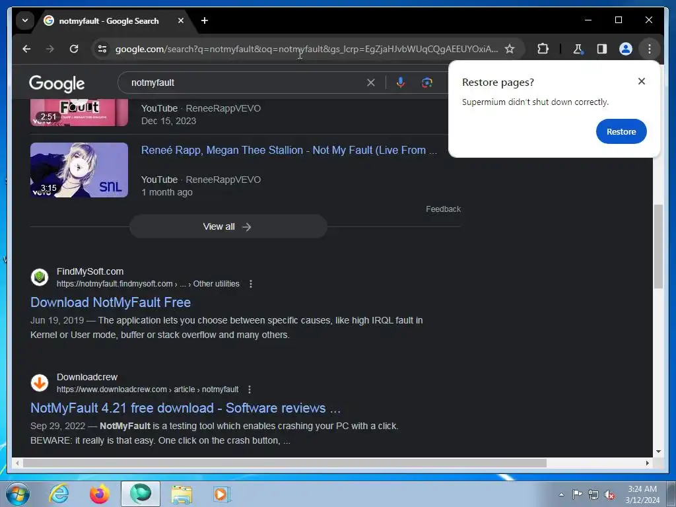Launch Firefox from taskbar
676x507 pixels.
point(100,494)
